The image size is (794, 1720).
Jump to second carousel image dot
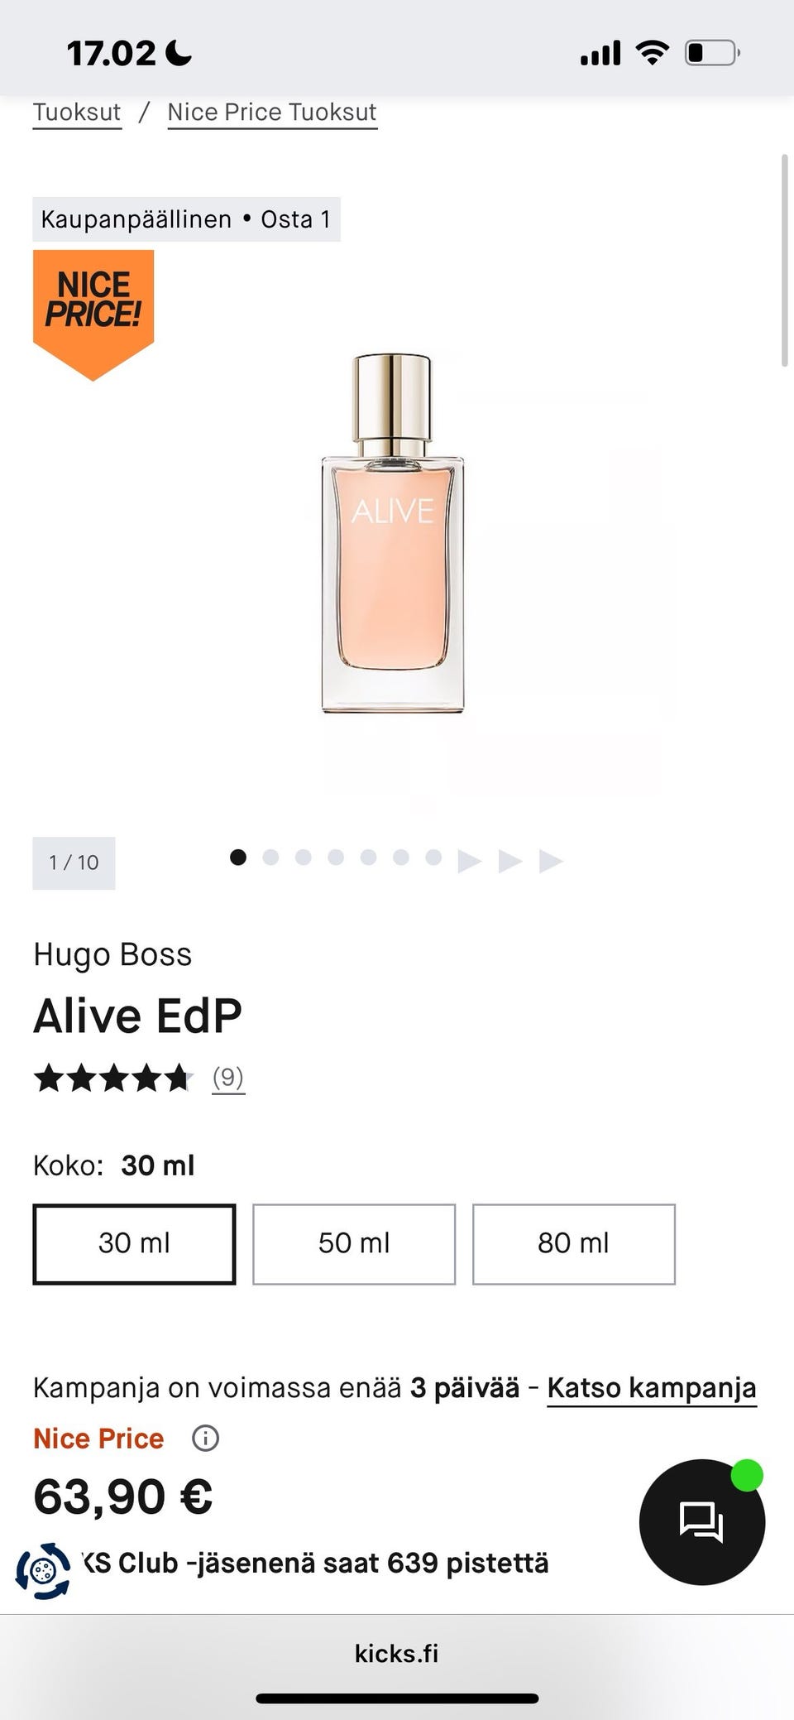270,858
